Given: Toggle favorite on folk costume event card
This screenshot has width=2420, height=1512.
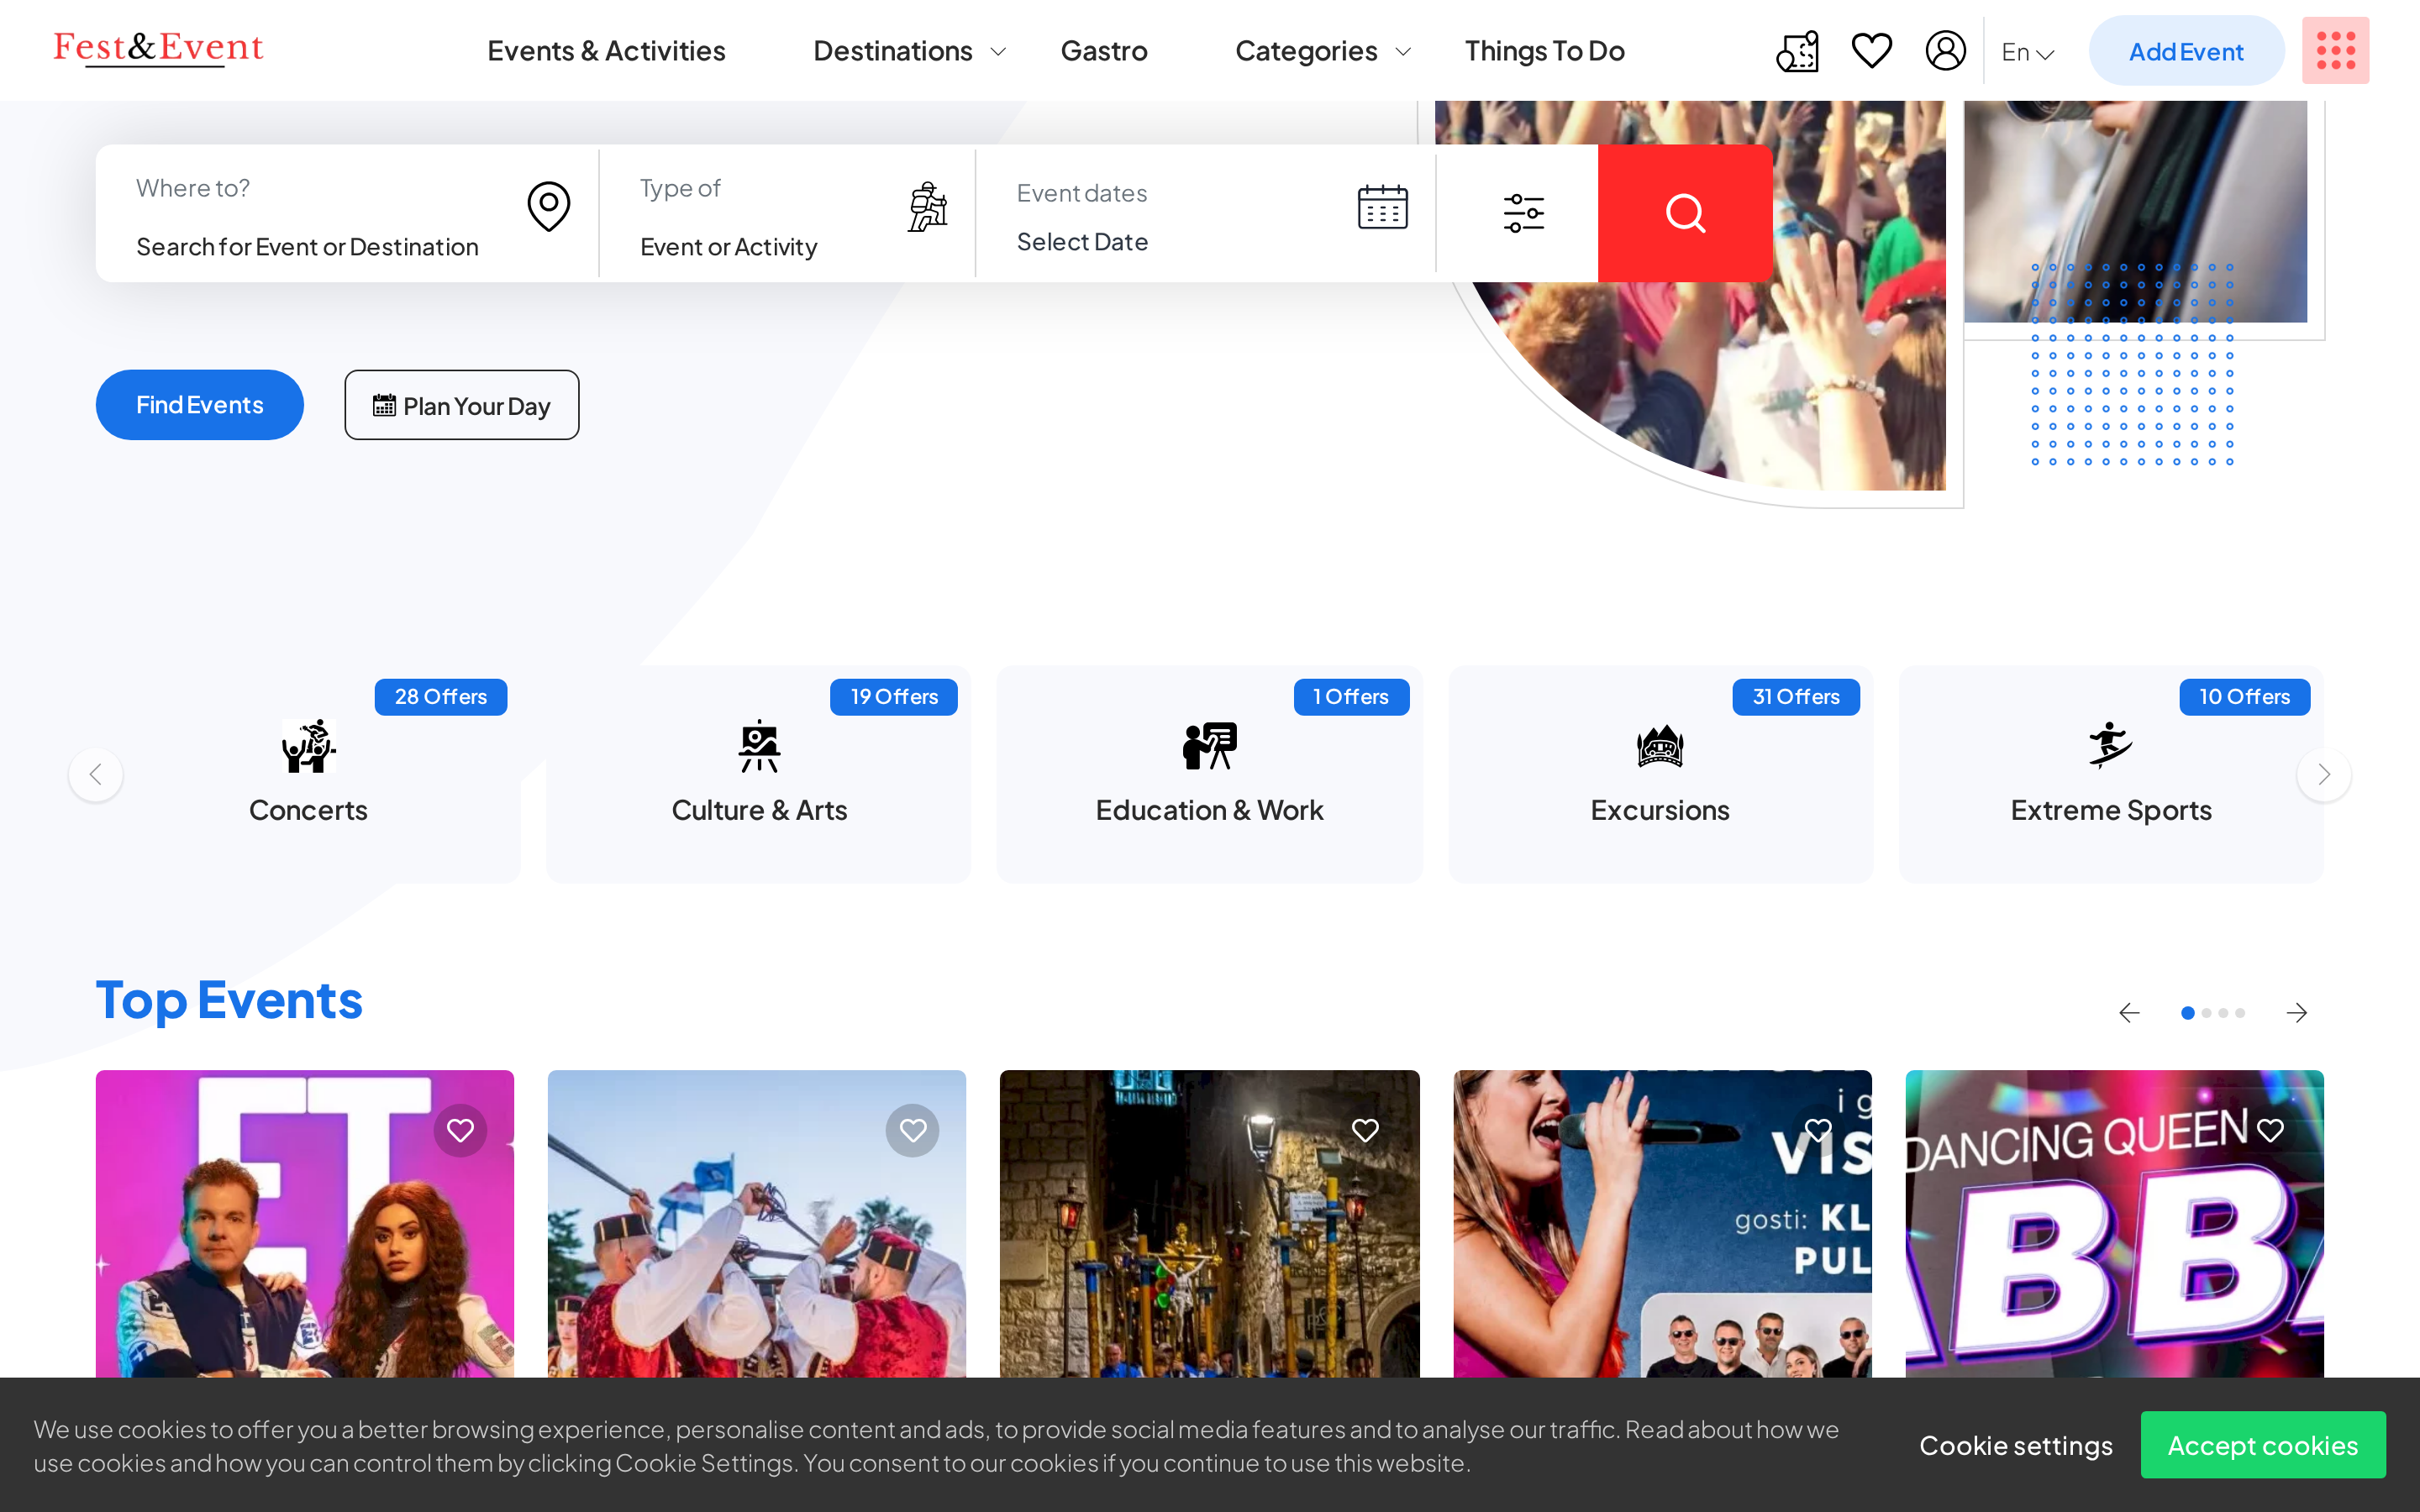Looking at the screenshot, I should coord(912,1130).
